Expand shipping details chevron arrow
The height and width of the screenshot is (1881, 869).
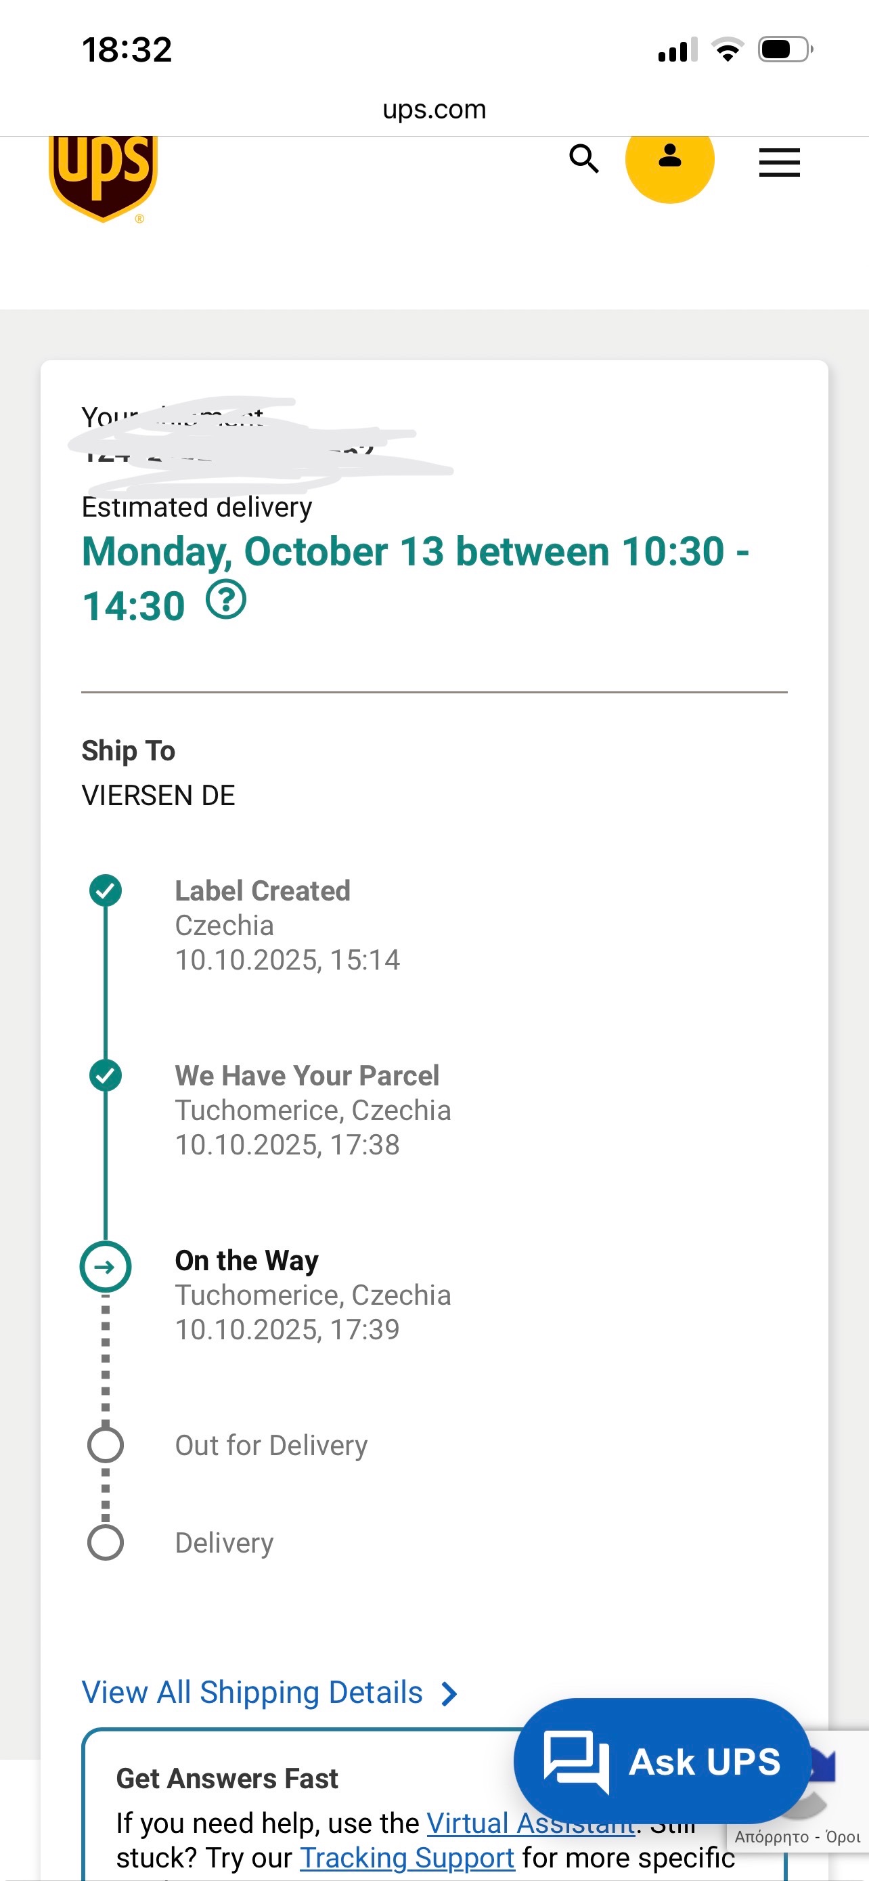(x=449, y=1693)
